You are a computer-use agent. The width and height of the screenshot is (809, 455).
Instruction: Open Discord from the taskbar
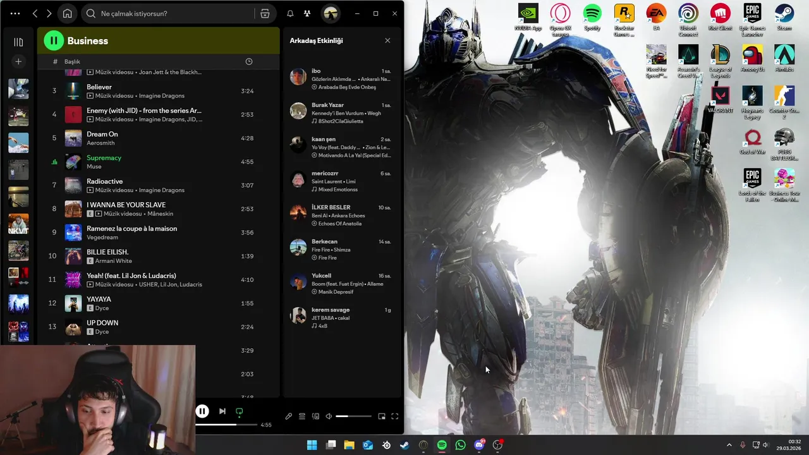click(x=479, y=445)
